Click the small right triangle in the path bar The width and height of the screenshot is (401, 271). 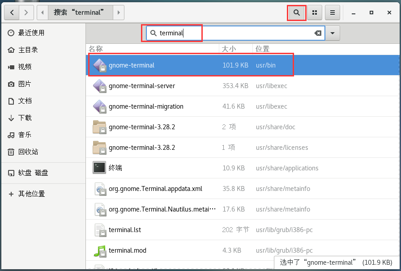[x=119, y=13]
